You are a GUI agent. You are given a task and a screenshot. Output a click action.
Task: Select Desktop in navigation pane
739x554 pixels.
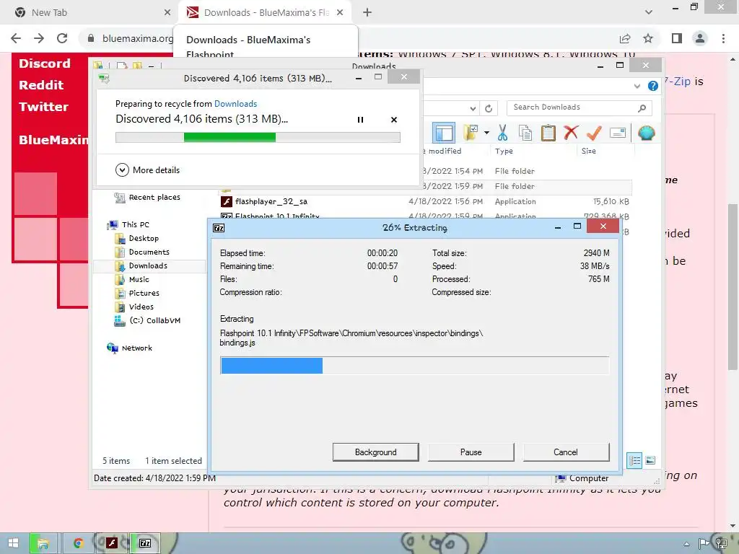tap(136, 238)
